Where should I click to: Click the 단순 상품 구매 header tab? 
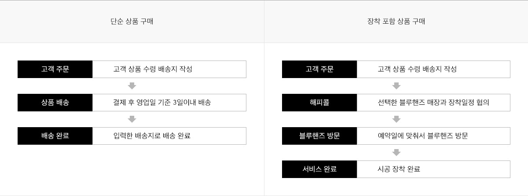tap(132, 21)
